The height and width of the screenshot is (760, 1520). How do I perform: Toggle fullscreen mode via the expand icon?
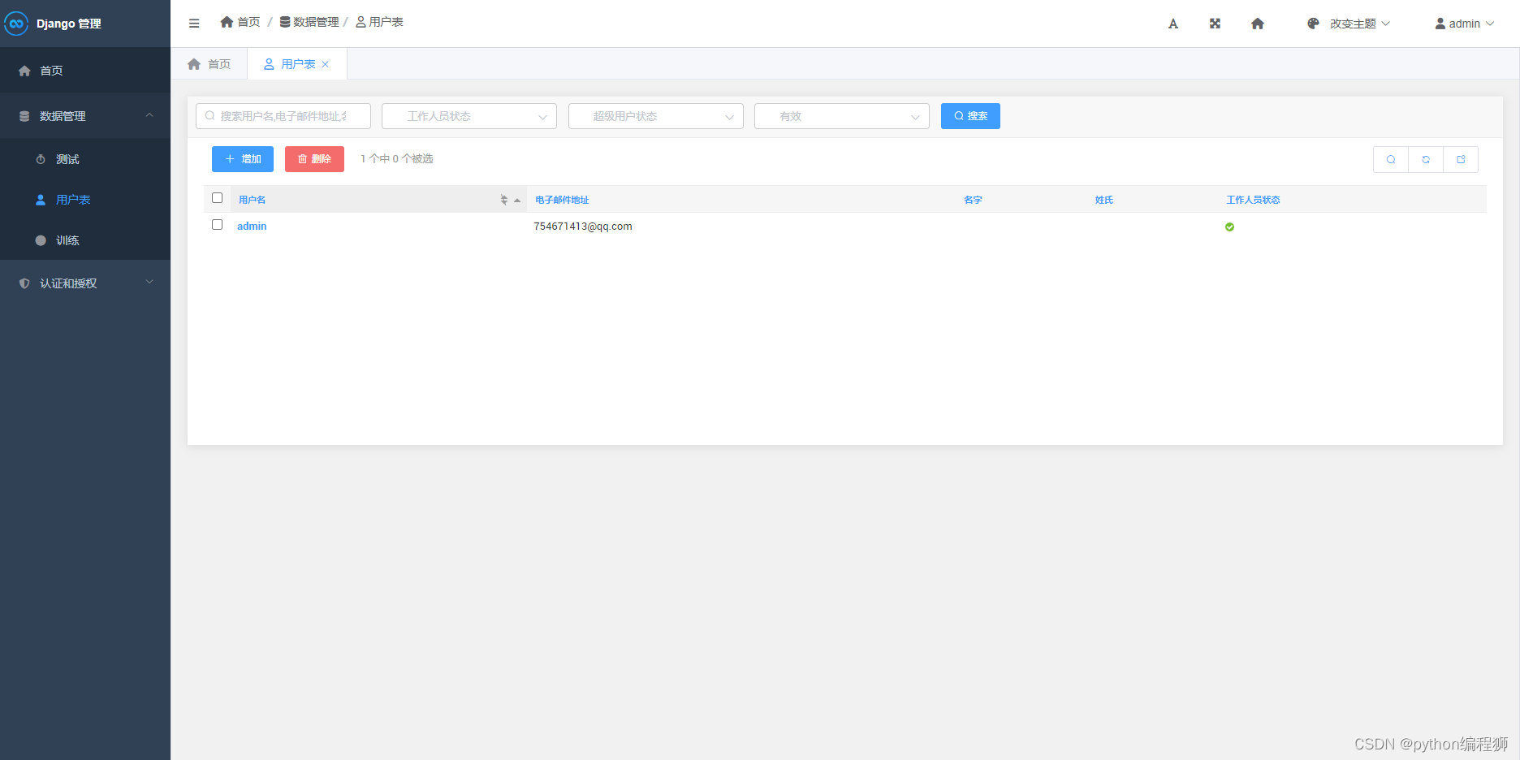click(x=1214, y=23)
